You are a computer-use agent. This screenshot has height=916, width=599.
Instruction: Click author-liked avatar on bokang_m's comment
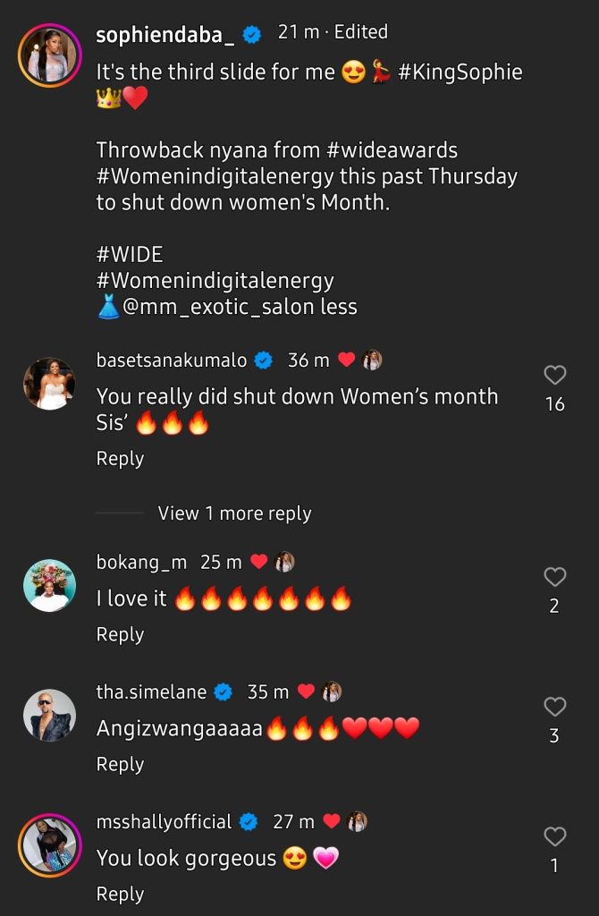[285, 563]
